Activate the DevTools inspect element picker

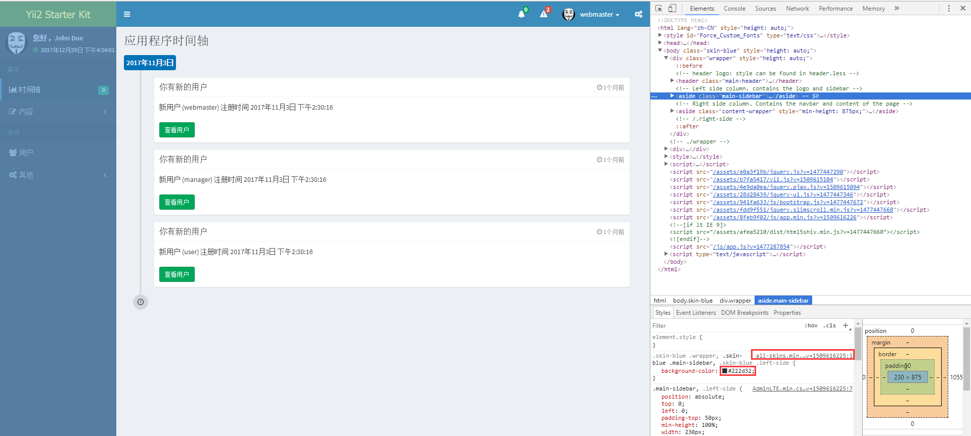(x=659, y=8)
